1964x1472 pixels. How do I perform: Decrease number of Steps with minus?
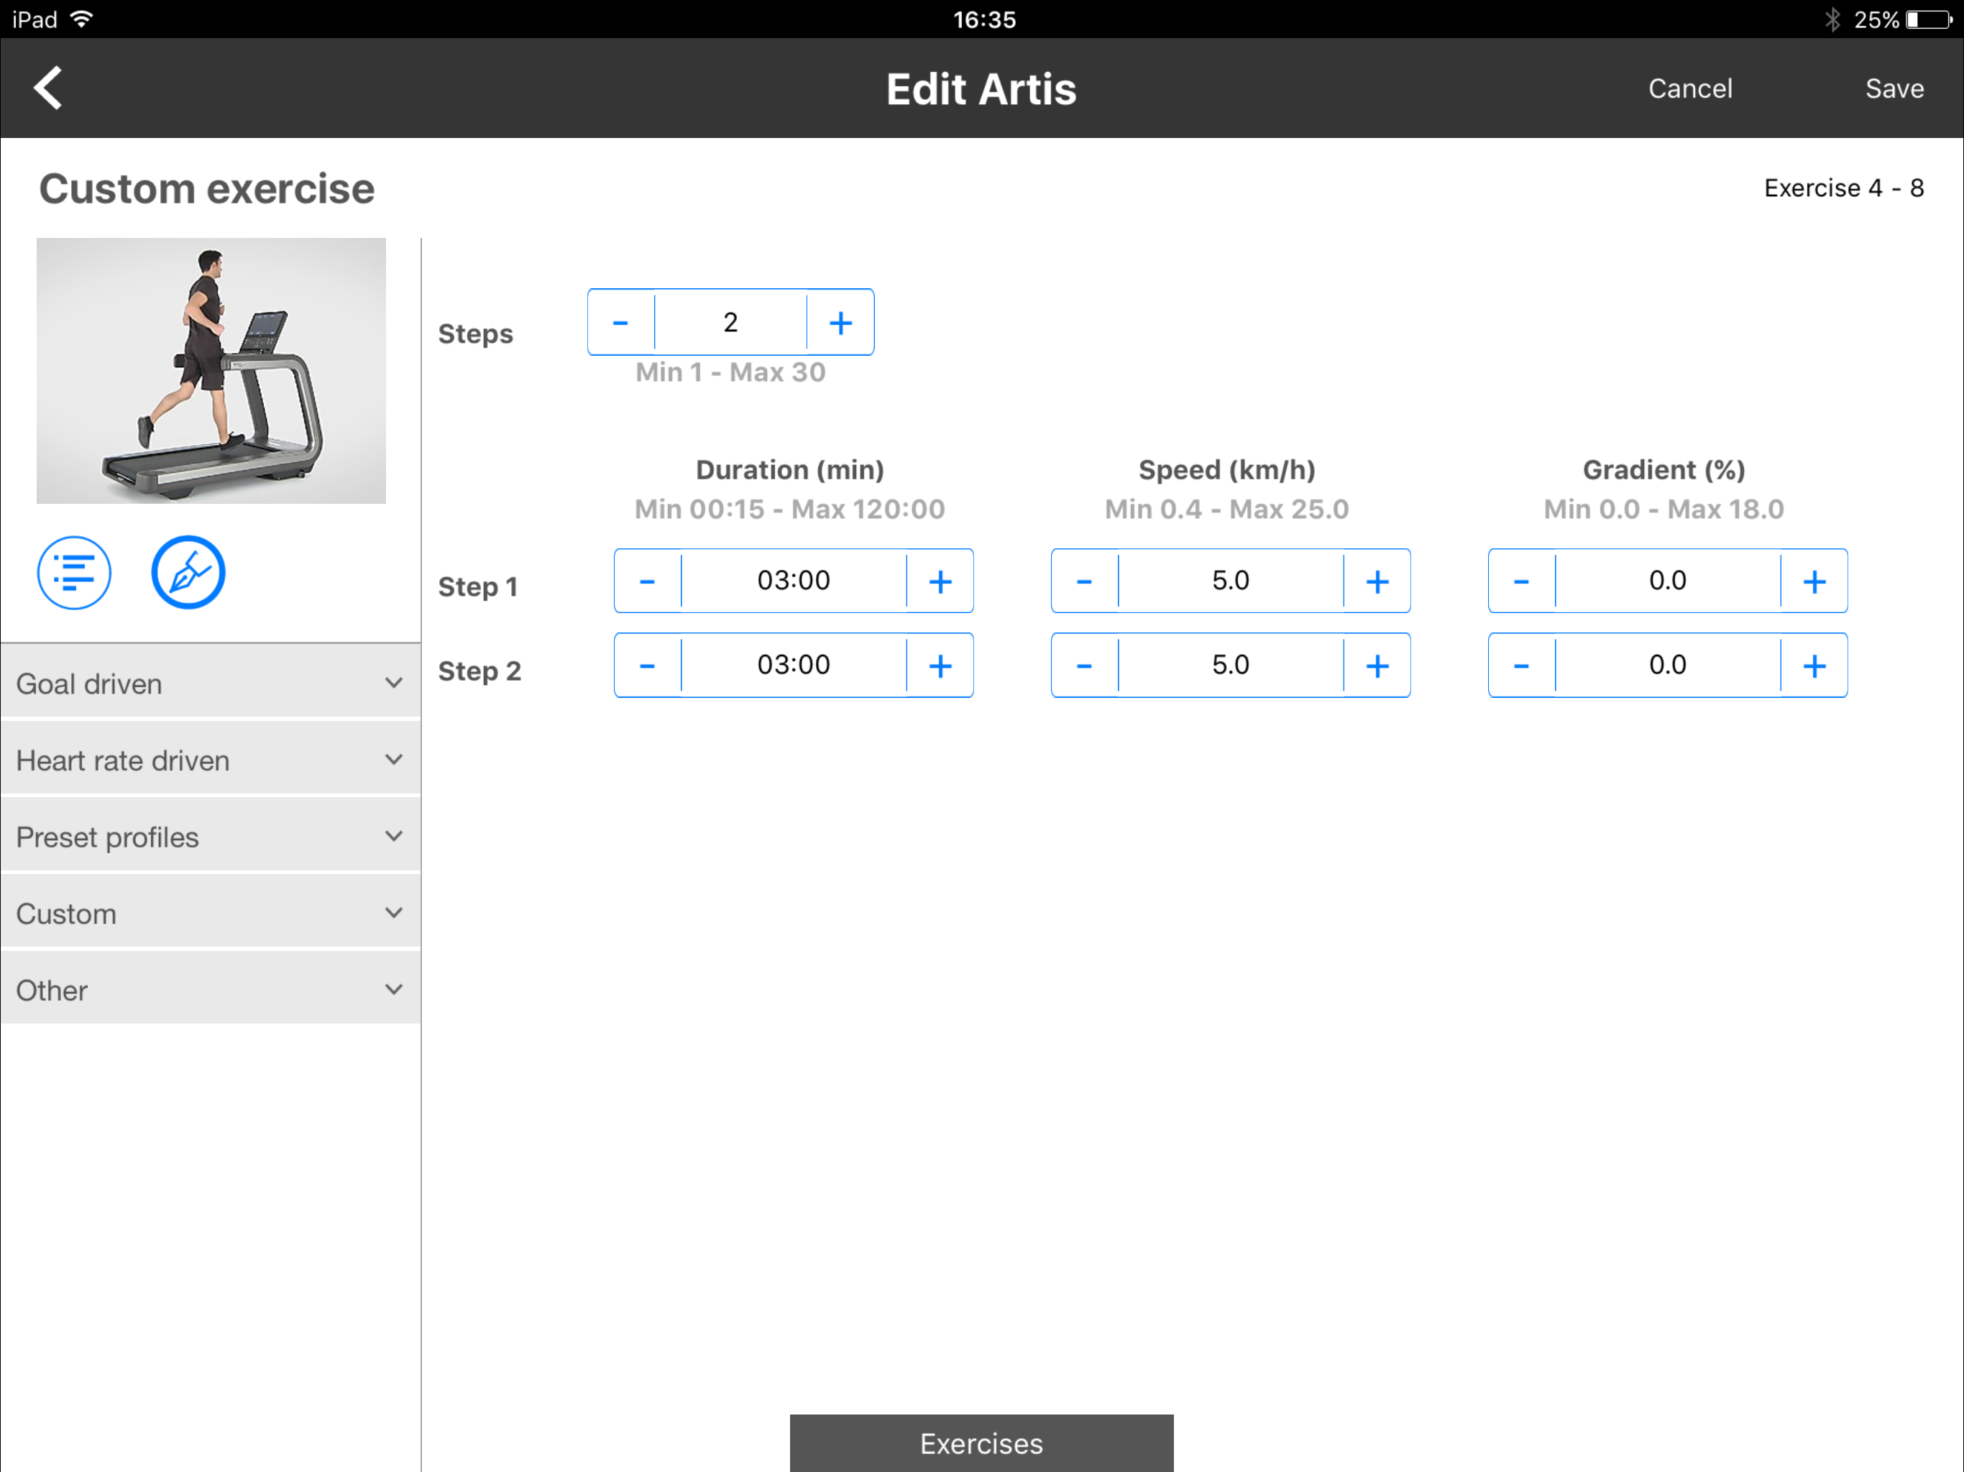click(x=620, y=322)
